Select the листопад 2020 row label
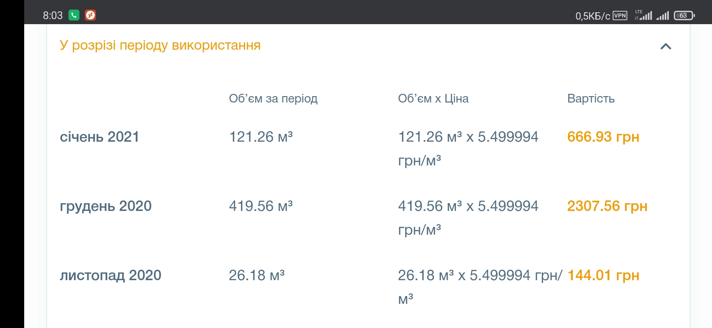 [x=110, y=275]
